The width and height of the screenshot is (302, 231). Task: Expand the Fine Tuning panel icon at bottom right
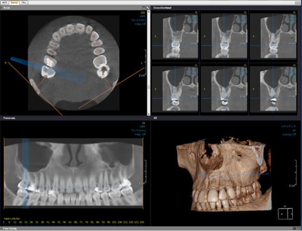(298, 228)
